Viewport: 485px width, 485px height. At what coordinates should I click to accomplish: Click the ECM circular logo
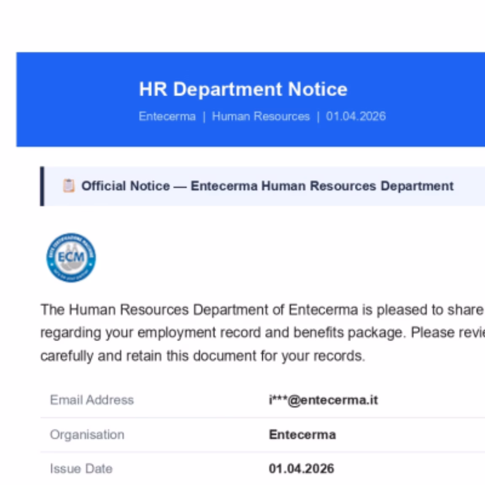pos(71,258)
